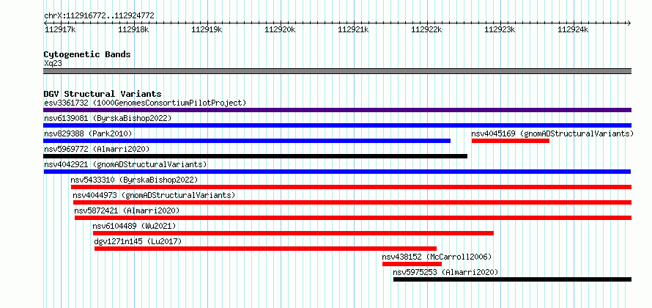This screenshot has height=308, width=652.
Task: Click the red dgv1271n145 variant bar
Action: point(265,249)
